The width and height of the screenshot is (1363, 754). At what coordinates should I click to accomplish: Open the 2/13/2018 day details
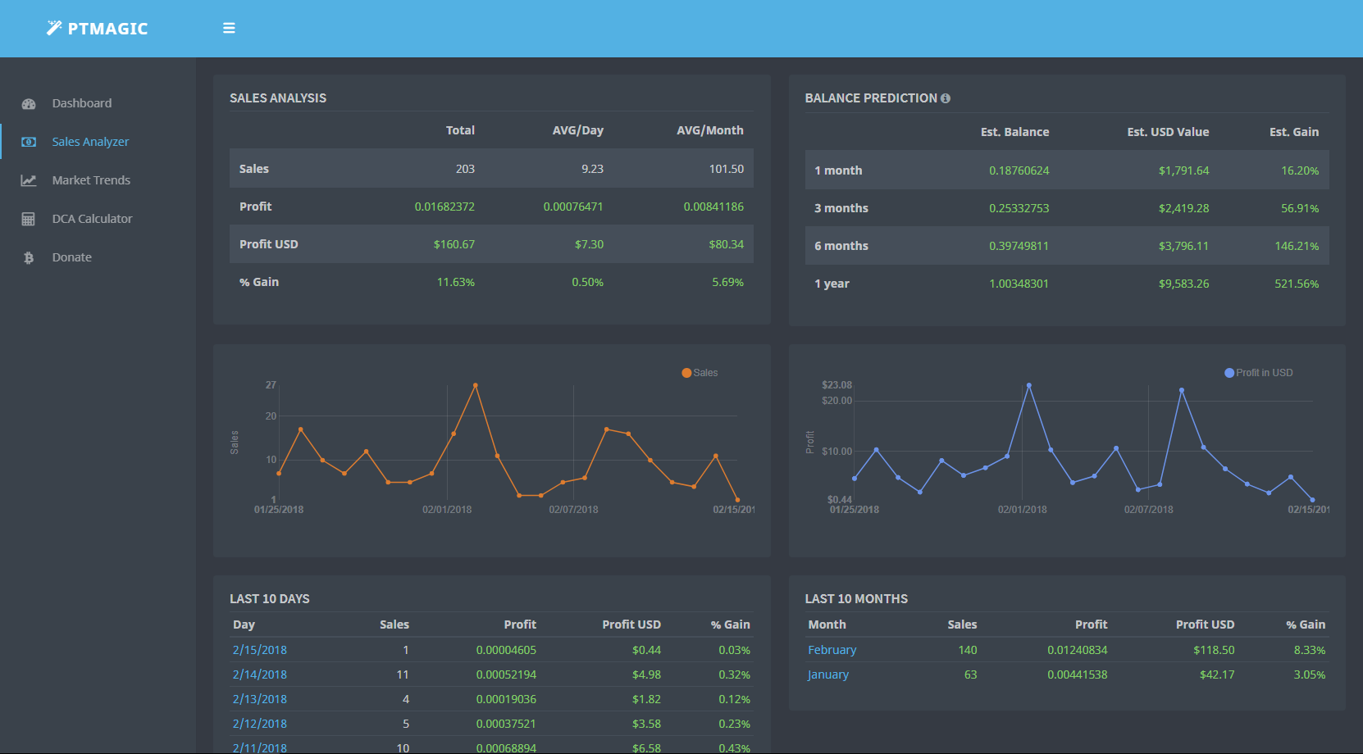[x=260, y=699]
